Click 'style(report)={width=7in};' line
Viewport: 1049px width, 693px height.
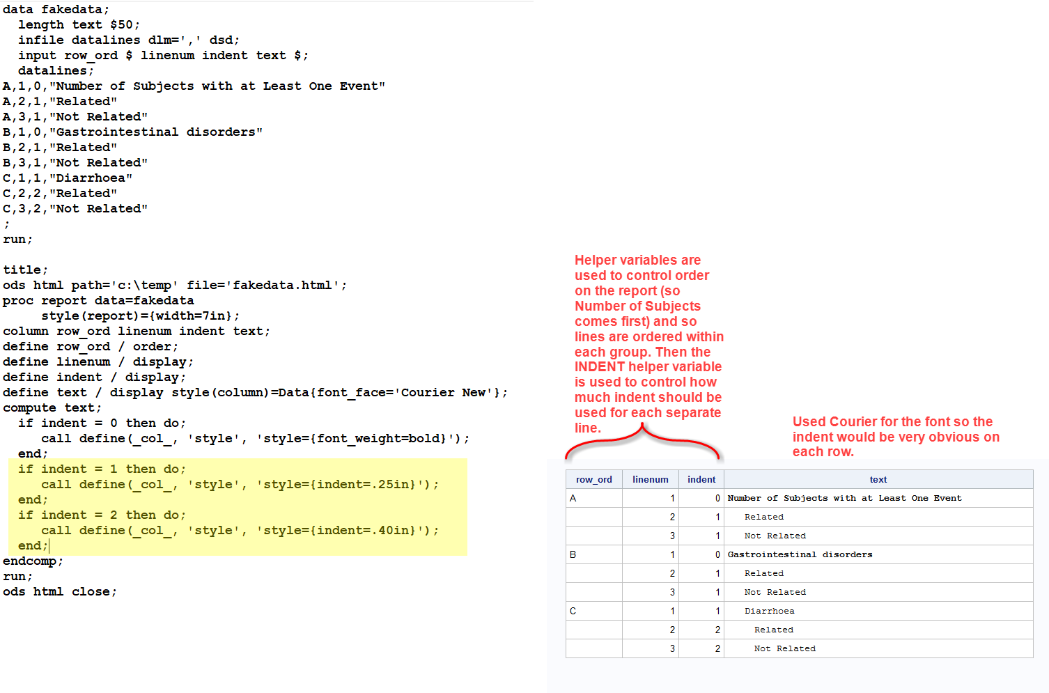pyautogui.click(x=141, y=316)
